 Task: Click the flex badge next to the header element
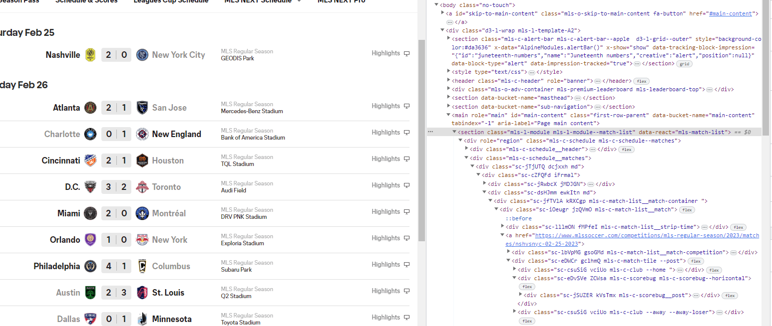[641, 81]
